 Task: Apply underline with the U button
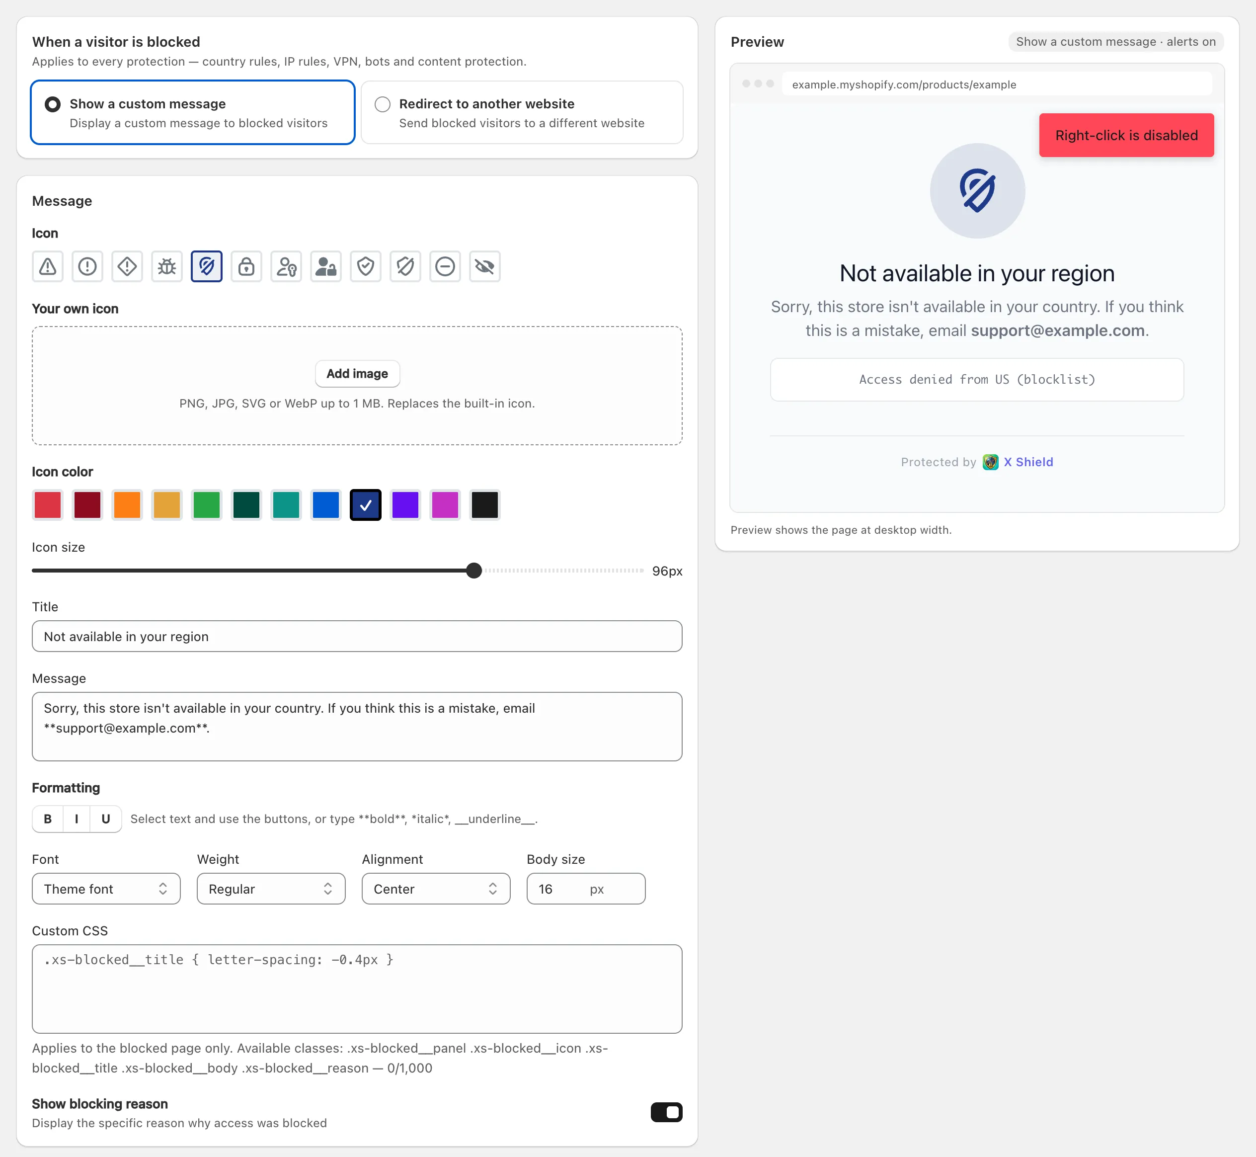click(x=106, y=819)
